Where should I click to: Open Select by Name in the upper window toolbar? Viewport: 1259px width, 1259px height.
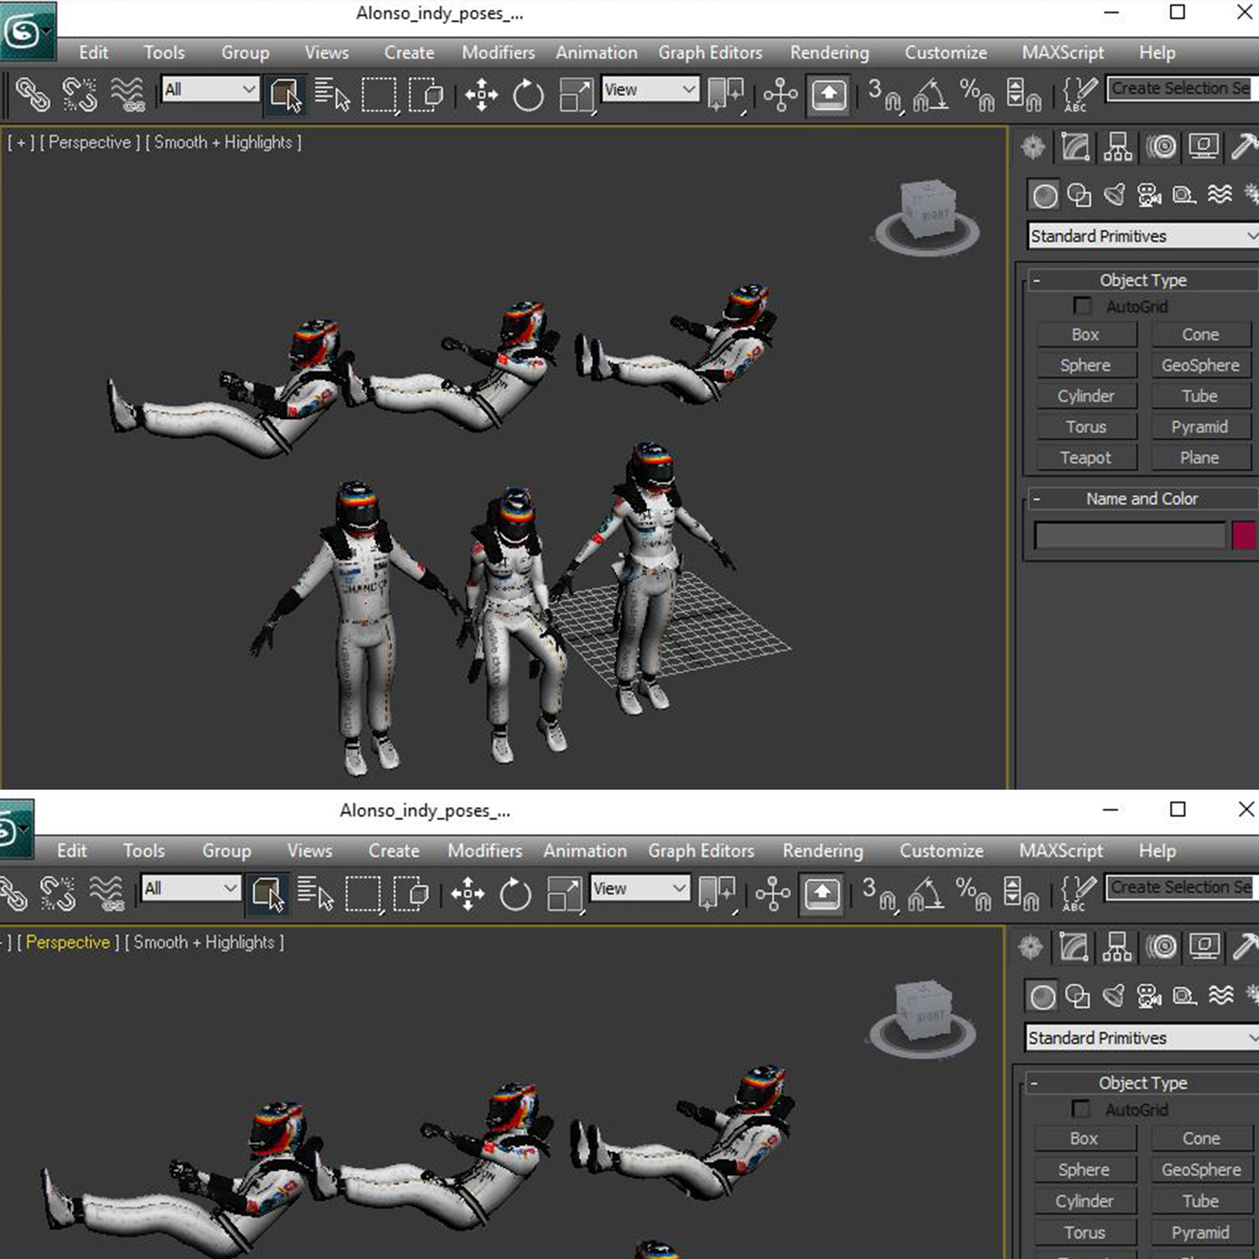point(332,95)
